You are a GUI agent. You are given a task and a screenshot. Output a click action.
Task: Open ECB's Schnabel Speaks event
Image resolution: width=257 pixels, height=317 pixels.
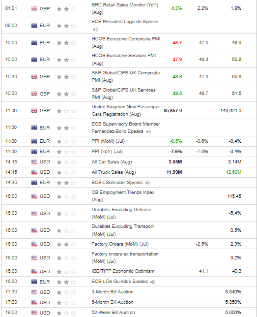[x=117, y=182]
